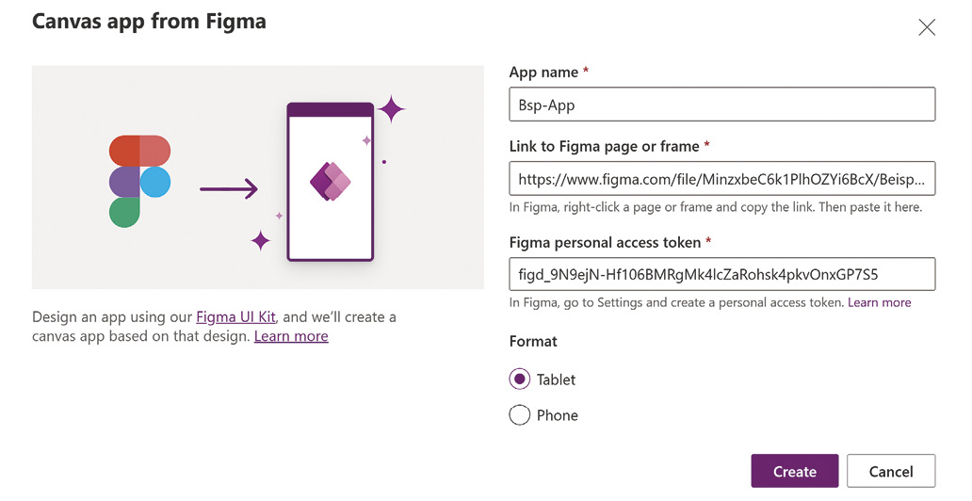The width and height of the screenshot is (972, 501).
Task: Click the phone illustration thumbnail
Action: (x=331, y=182)
